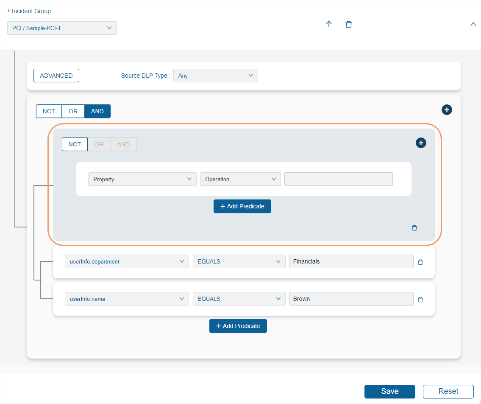This screenshot has width=481, height=404.
Task: Collapse the panel using the chevron at top right
Action: point(473,24)
